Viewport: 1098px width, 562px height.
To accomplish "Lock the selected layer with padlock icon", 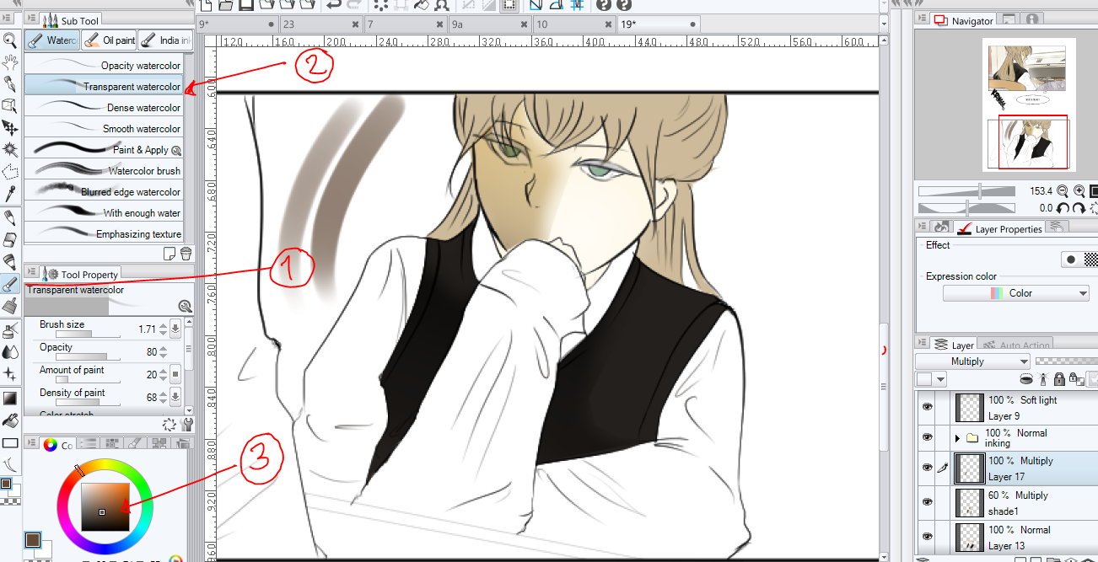I will pos(1059,378).
